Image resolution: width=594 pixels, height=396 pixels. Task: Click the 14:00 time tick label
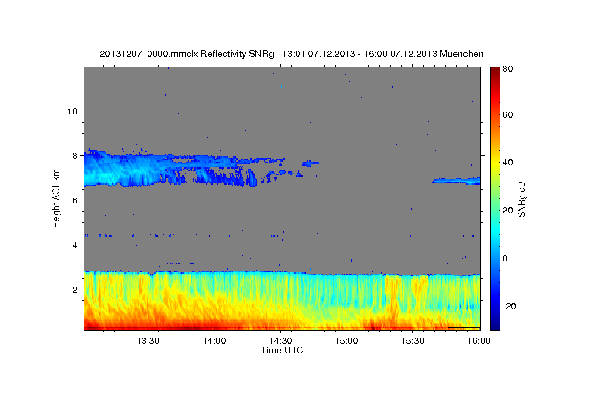click(x=214, y=341)
